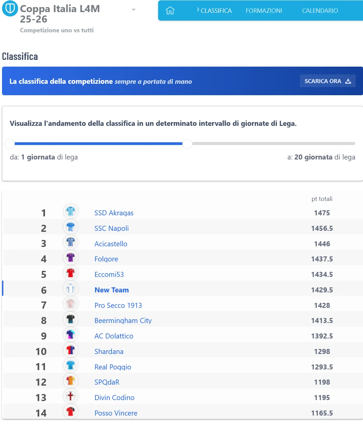Switch to the Formazioni tab
363x429 pixels.
264,11
